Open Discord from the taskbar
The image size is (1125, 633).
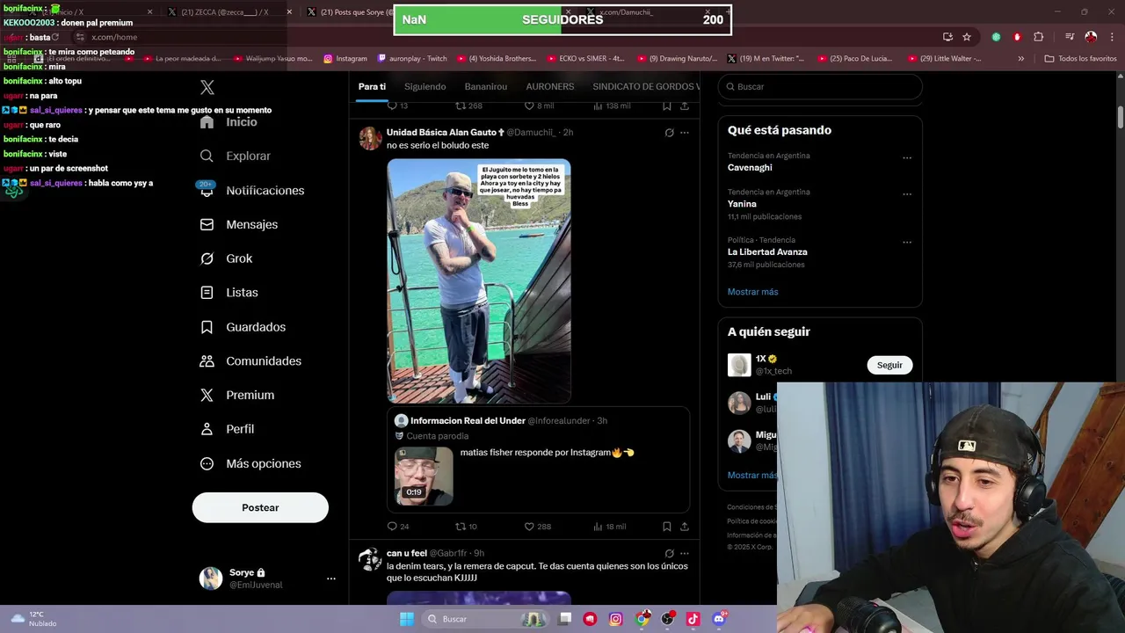719,619
